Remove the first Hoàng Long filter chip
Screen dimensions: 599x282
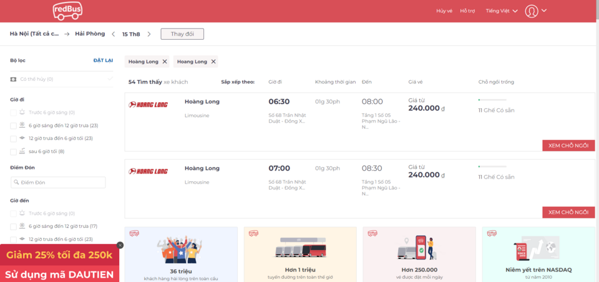coord(165,62)
